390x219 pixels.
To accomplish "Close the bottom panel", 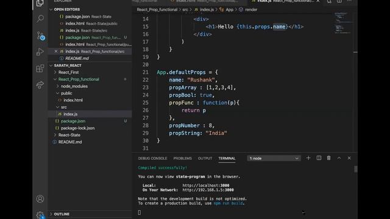I will (x=349, y=158).
